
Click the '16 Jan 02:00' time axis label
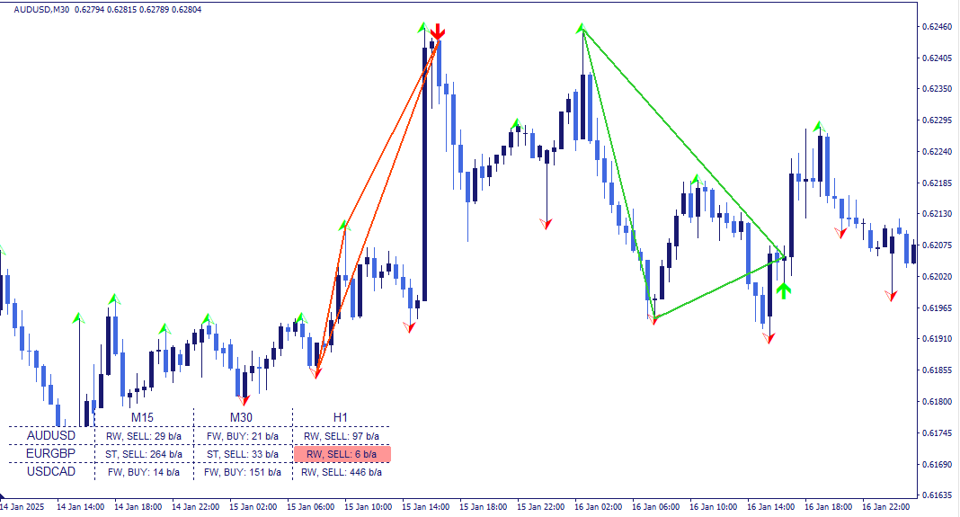(598, 507)
